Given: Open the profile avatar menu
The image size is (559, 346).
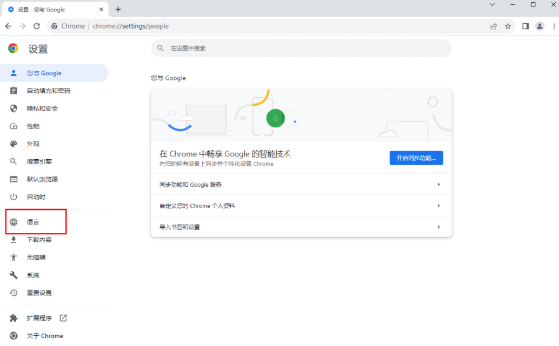Looking at the screenshot, I should pyautogui.click(x=540, y=26).
